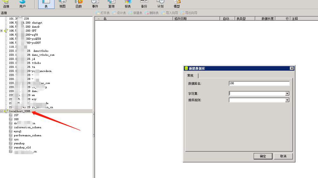Open the 事件 (Event) toolbar icon
The width and height of the screenshot is (318, 178).
95,4
